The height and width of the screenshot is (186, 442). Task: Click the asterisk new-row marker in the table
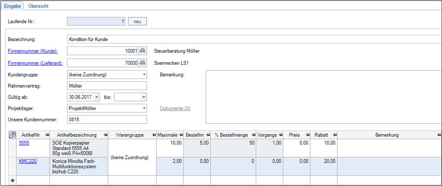click(12, 180)
